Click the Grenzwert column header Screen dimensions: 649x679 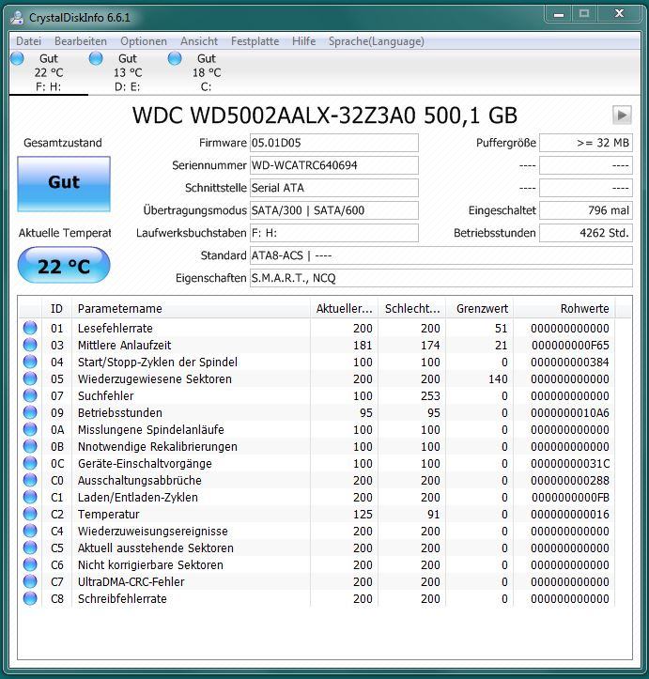(x=480, y=308)
